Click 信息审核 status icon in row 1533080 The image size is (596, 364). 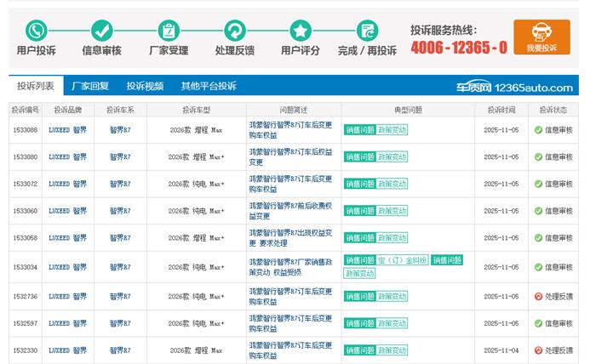click(538, 157)
